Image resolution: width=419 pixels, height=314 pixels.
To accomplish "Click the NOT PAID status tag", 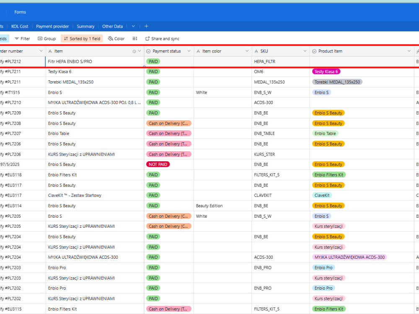I will tap(158, 165).
